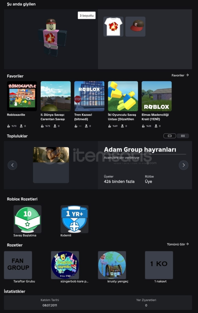This screenshot has height=313, width=198.
Task: Click player icon under İki Oyunculu Savaş
Action: tap(122, 126)
